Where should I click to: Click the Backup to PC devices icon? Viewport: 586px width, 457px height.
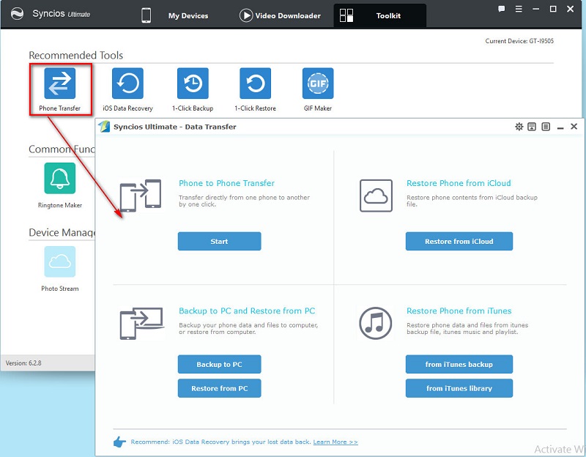(x=141, y=323)
